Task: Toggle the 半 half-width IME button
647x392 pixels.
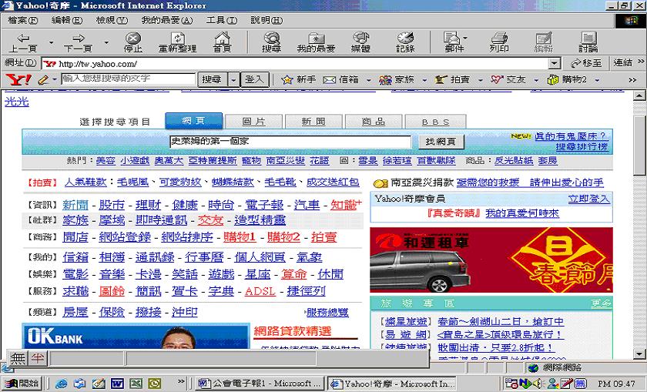Action: tap(38, 358)
